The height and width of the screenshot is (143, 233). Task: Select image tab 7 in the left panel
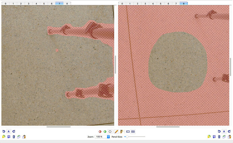coord(59,4)
